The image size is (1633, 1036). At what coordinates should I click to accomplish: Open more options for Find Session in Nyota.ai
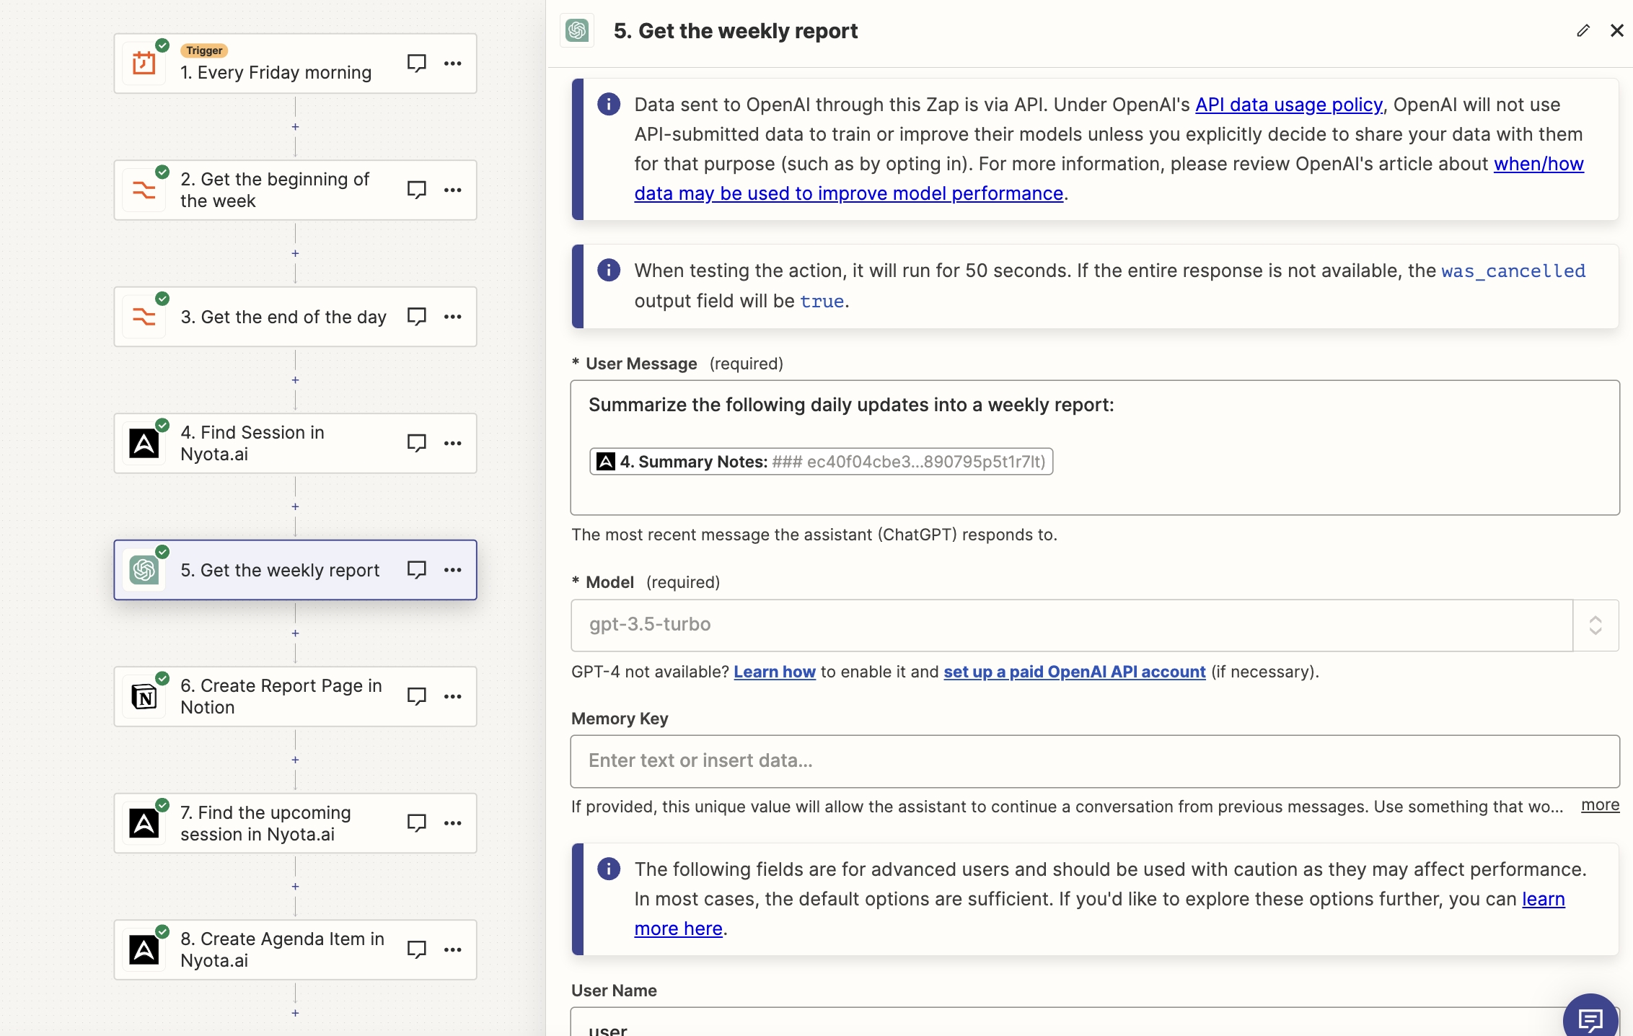pos(453,443)
